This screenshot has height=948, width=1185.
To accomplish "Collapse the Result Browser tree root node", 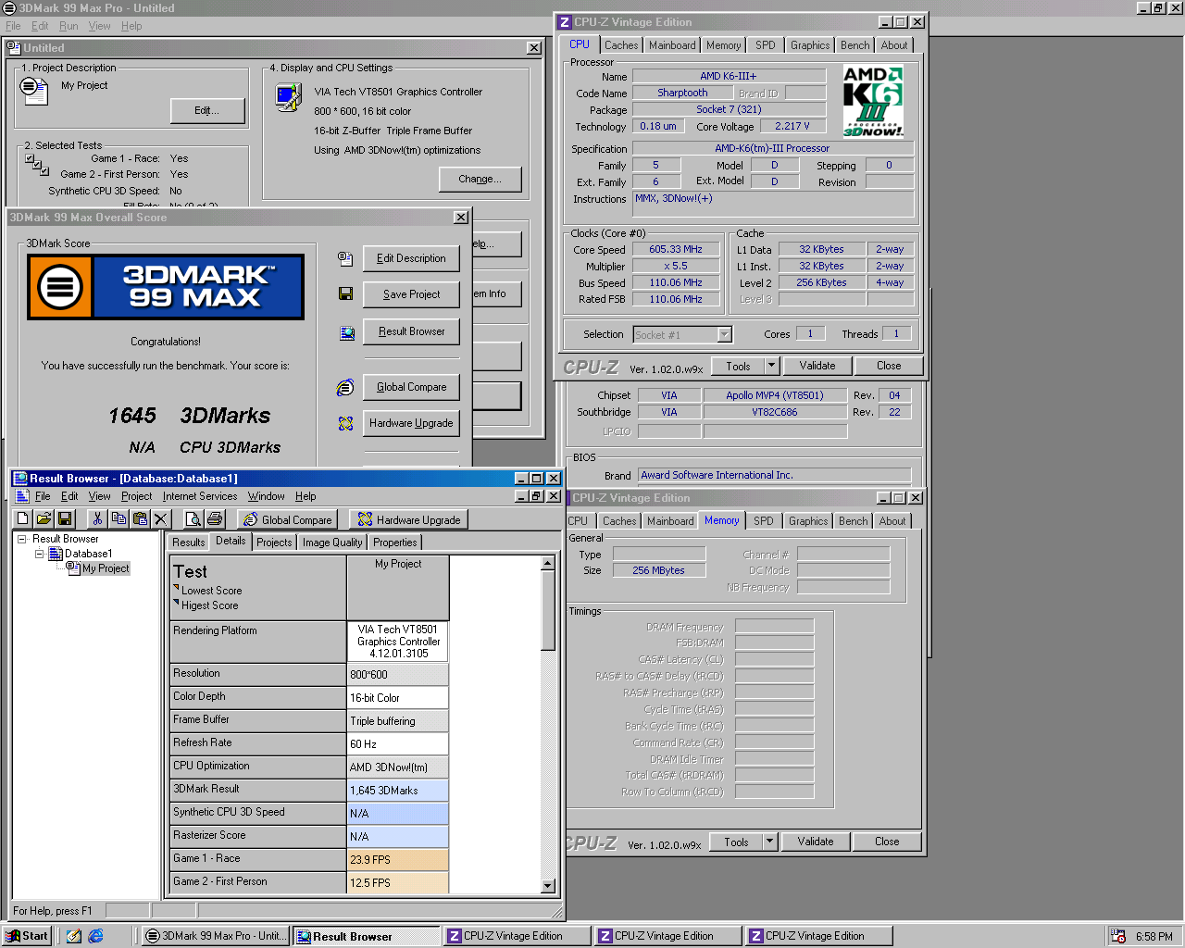I will (x=21, y=539).
